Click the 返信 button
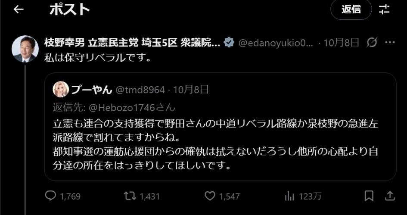This screenshot has width=407, height=215. point(351,9)
